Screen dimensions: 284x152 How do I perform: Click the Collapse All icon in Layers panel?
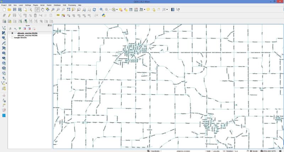pyautogui.click(x=29, y=29)
